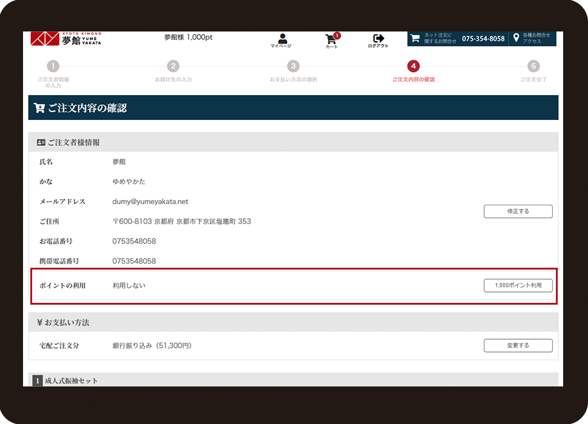
Task: Click step 5 ご注文完了 circle
Action: (533, 67)
